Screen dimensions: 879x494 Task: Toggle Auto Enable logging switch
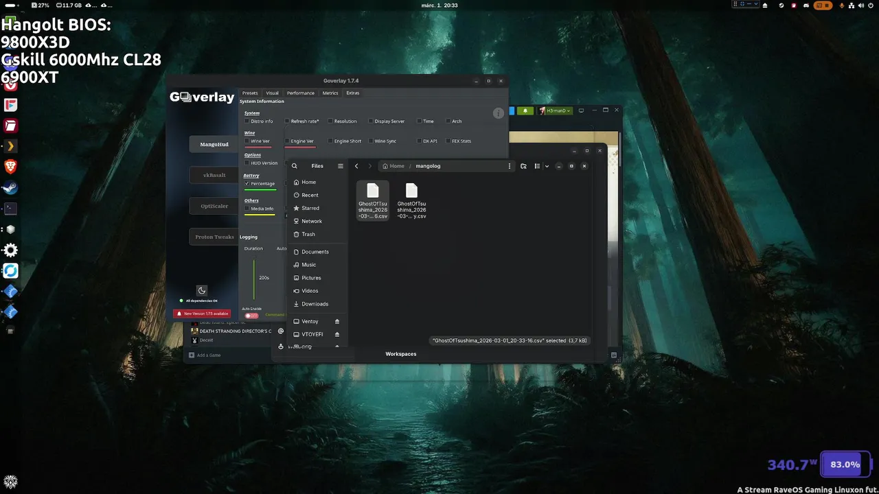pos(253,316)
